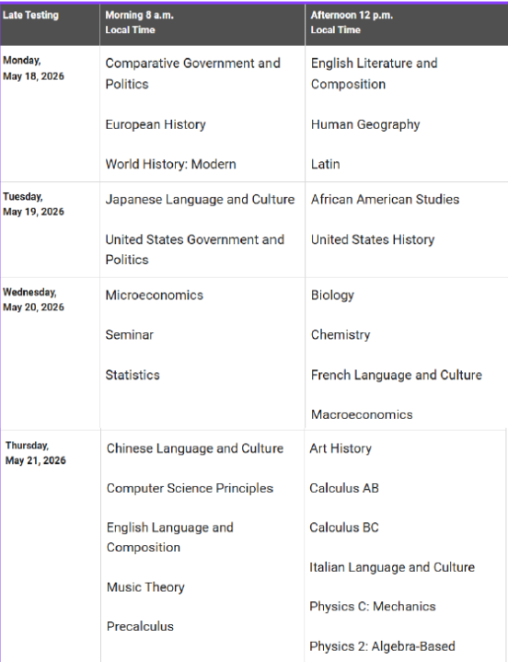Select World History: Modern

click(x=170, y=164)
